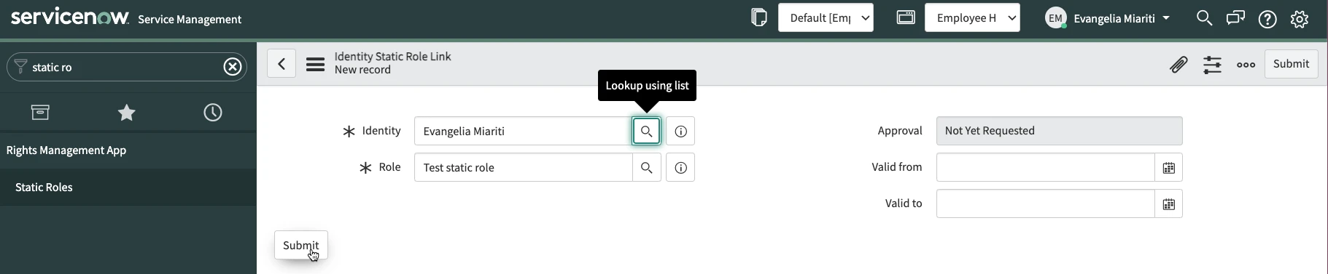
Task: Open the form context hamburger menu
Action: coord(315,64)
